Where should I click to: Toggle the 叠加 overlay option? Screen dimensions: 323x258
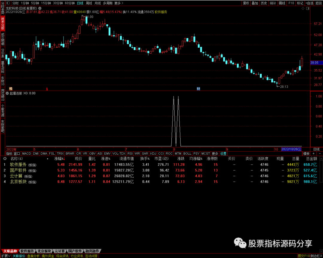(255, 3)
